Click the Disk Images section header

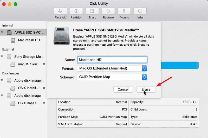click(x=11, y=73)
